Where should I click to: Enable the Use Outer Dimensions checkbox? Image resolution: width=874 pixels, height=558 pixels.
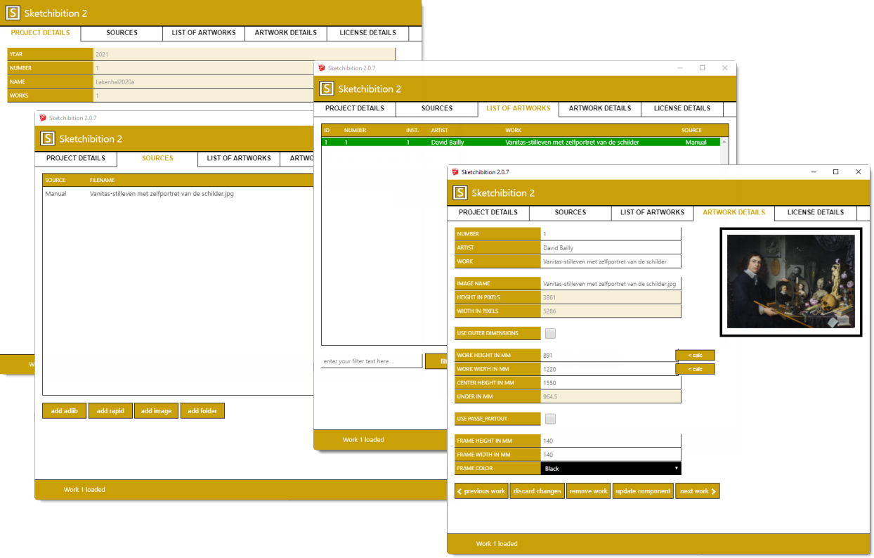click(x=550, y=333)
